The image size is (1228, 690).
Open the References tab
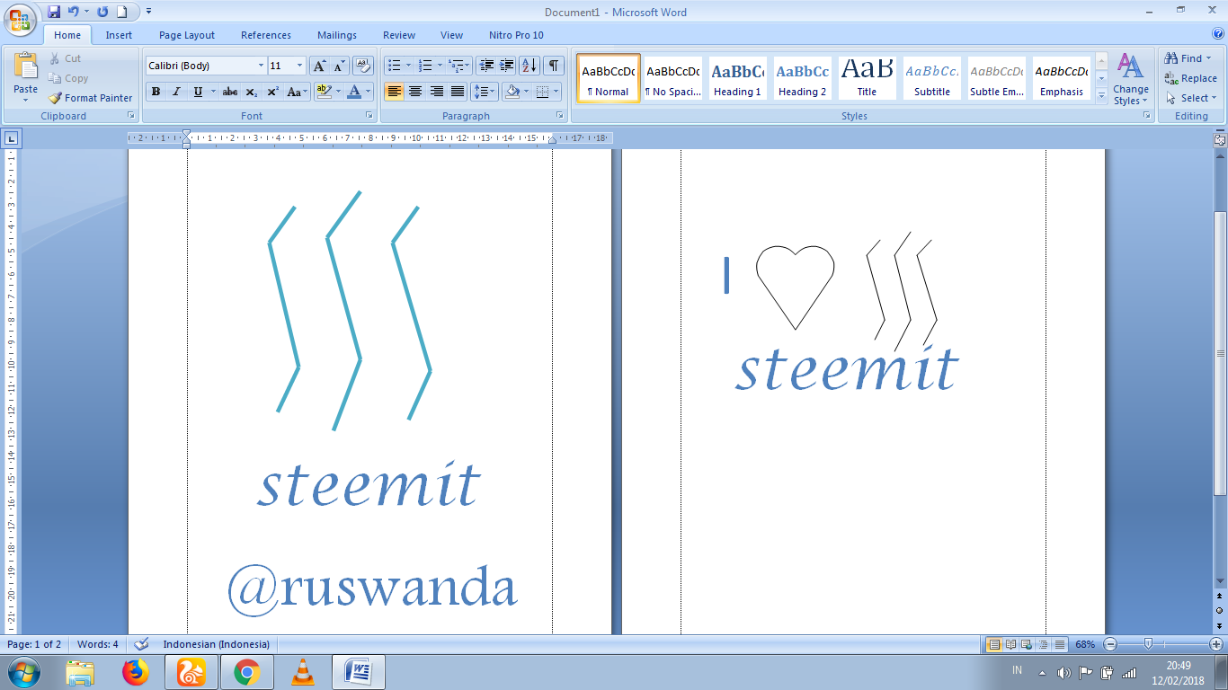[x=266, y=35]
